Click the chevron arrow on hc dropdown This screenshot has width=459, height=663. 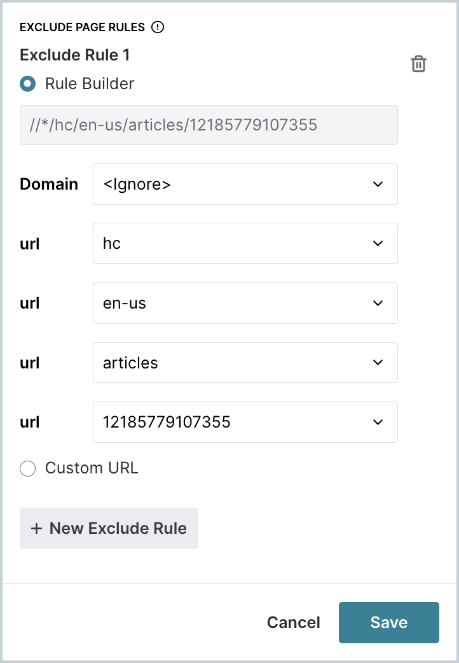pos(378,244)
